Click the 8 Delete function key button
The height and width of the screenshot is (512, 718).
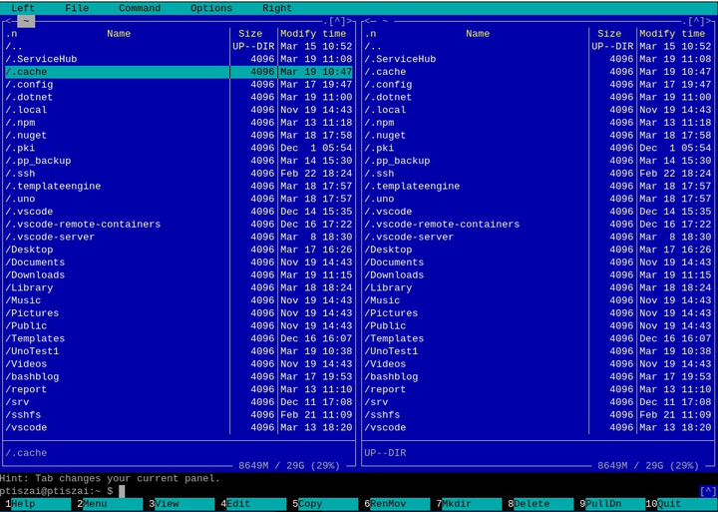click(x=538, y=504)
